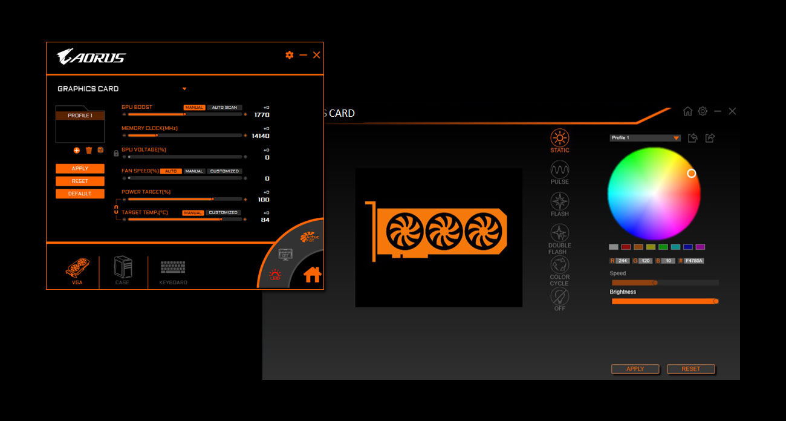Decrease power target with the minus end icon
The width and height of the screenshot is (786, 421).
pyautogui.click(x=124, y=198)
